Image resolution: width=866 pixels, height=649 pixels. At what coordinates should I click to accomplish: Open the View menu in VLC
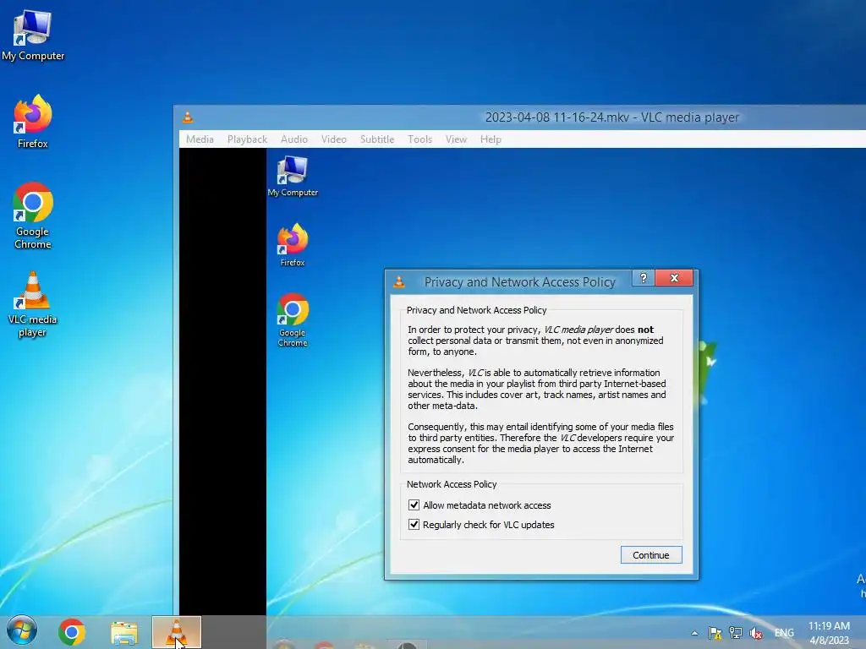[456, 139]
